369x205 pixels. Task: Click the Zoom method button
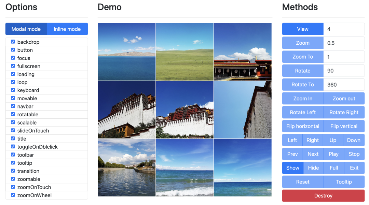pyautogui.click(x=303, y=43)
